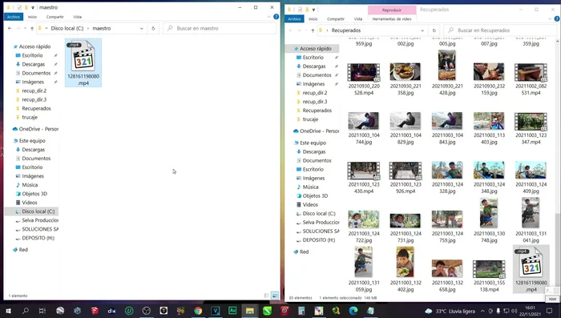The height and width of the screenshot is (318, 561).
Task: Open trucaje folder in Recuperados sidebar
Action: 310,119
